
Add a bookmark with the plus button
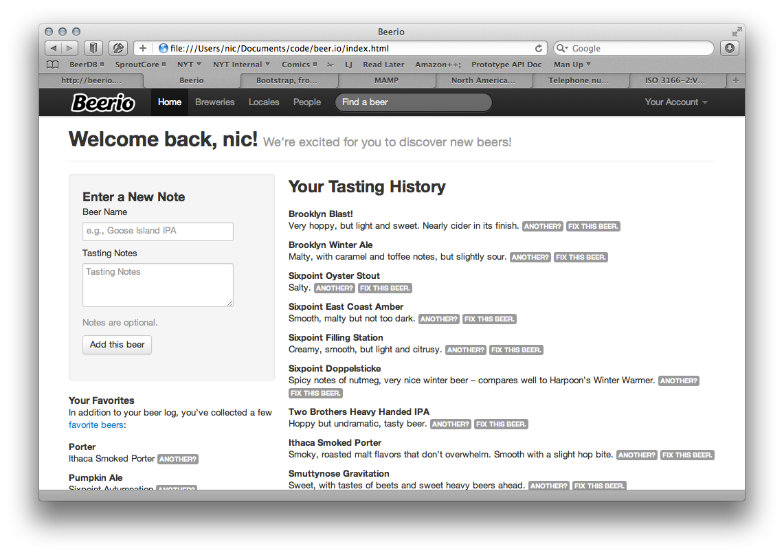tap(143, 48)
